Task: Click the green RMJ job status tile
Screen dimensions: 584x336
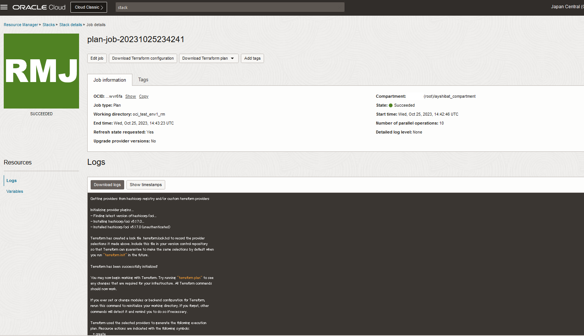Action: [x=41, y=71]
